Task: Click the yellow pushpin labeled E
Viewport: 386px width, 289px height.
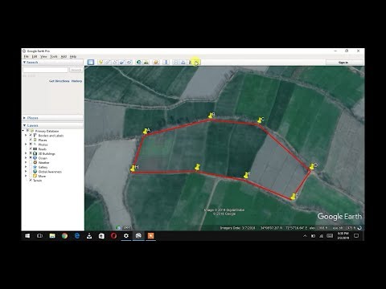Action: [293, 197]
